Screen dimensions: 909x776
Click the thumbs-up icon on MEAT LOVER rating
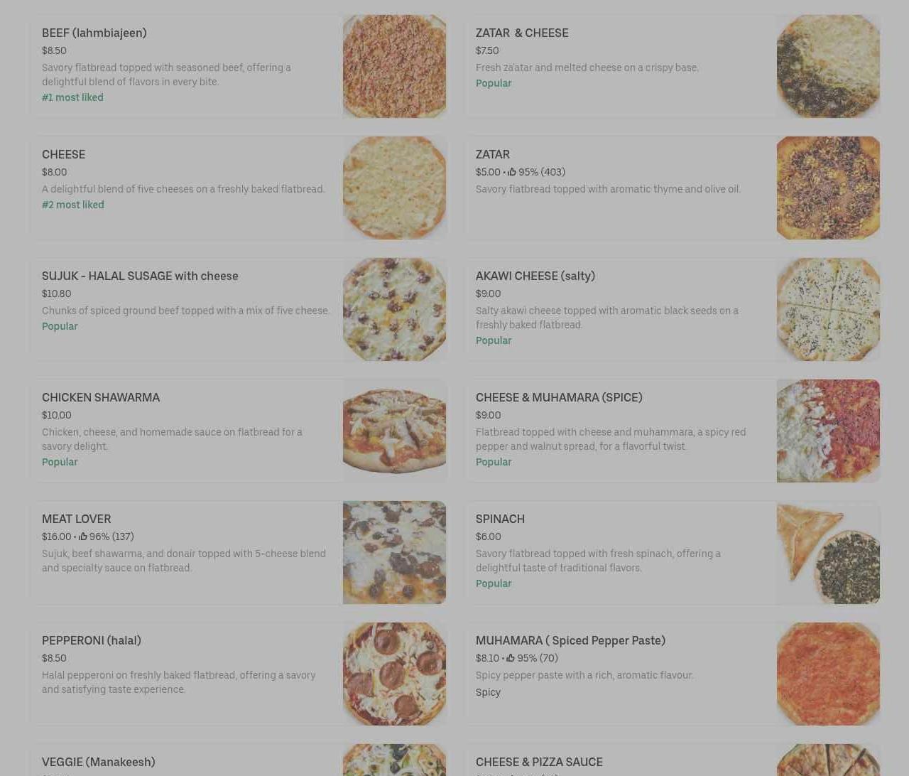click(82, 537)
